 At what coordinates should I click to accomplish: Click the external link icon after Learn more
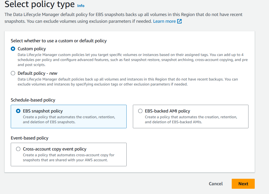click(x=179, y=21)
